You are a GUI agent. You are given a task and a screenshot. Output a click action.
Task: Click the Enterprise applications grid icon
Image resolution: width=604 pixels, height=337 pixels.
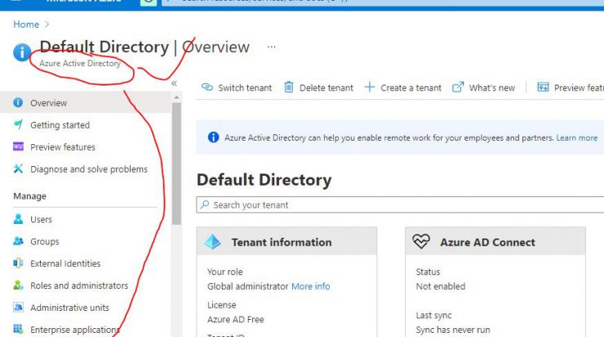click(x=18, y=329)
